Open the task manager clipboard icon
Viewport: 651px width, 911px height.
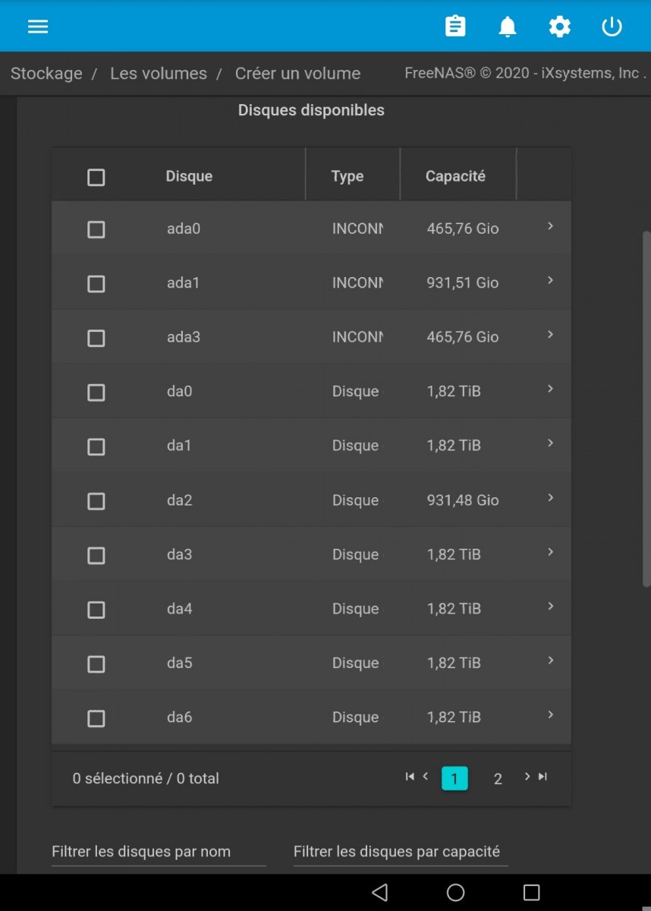click(x=455, y=27)
